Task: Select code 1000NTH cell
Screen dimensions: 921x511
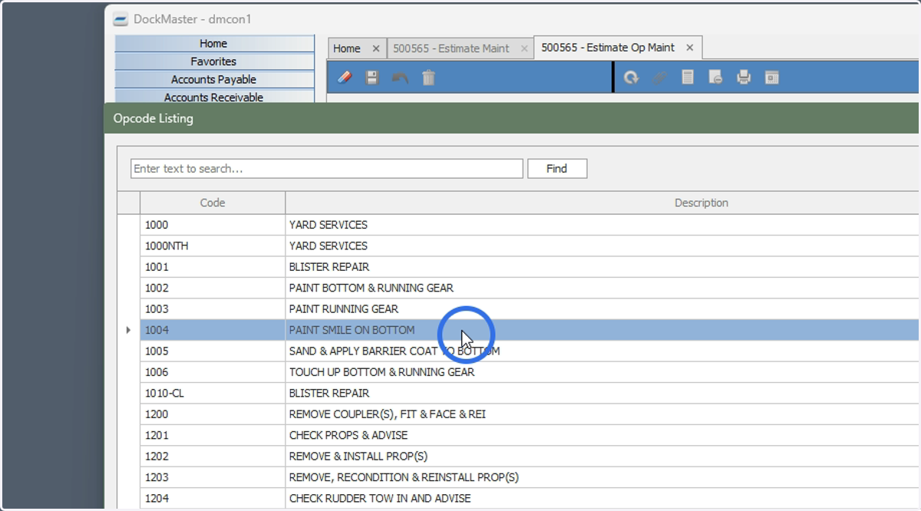Action: pos(213,246)
